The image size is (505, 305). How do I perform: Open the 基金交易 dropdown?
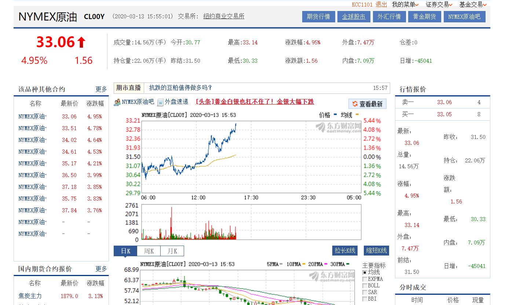473,4
